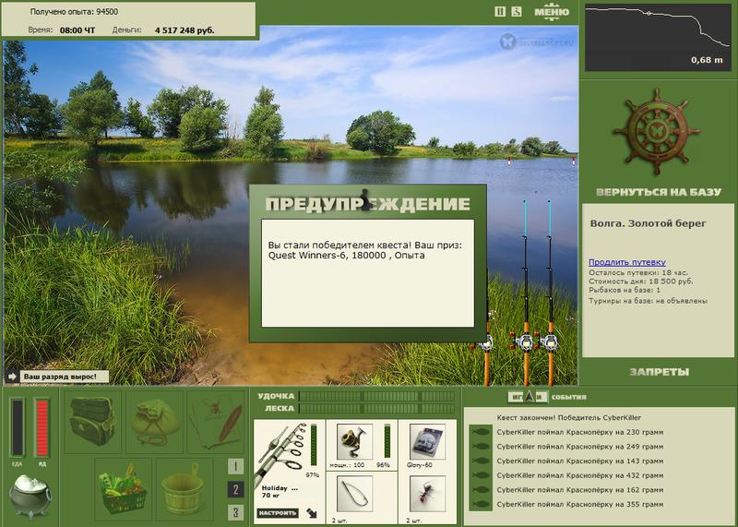Select the fishing hook thumbnail

click(355, 494)
